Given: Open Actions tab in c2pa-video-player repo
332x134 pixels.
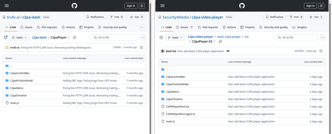Looking at the screenshot, I should (229, 27).
